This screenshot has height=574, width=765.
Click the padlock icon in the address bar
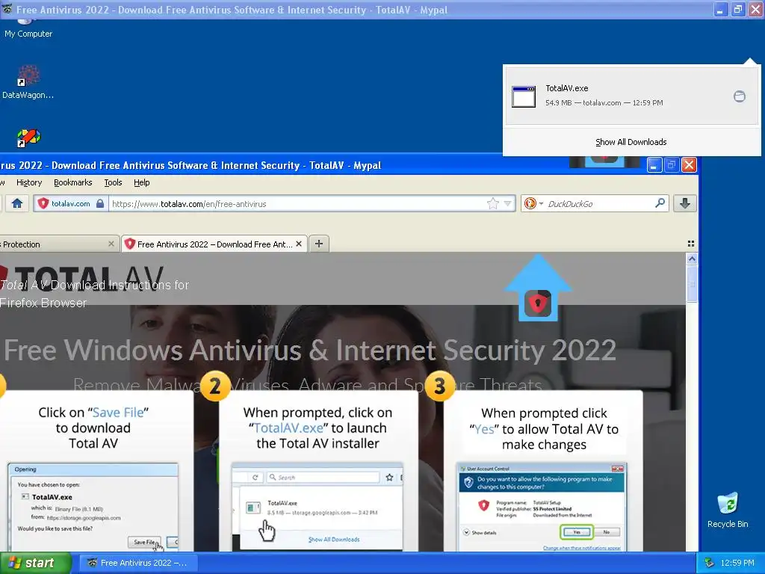[x=100, y=203]
